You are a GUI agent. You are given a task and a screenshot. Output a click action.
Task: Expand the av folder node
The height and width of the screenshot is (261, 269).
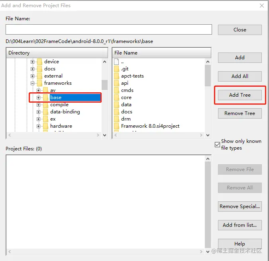click(x=38, y=90)
